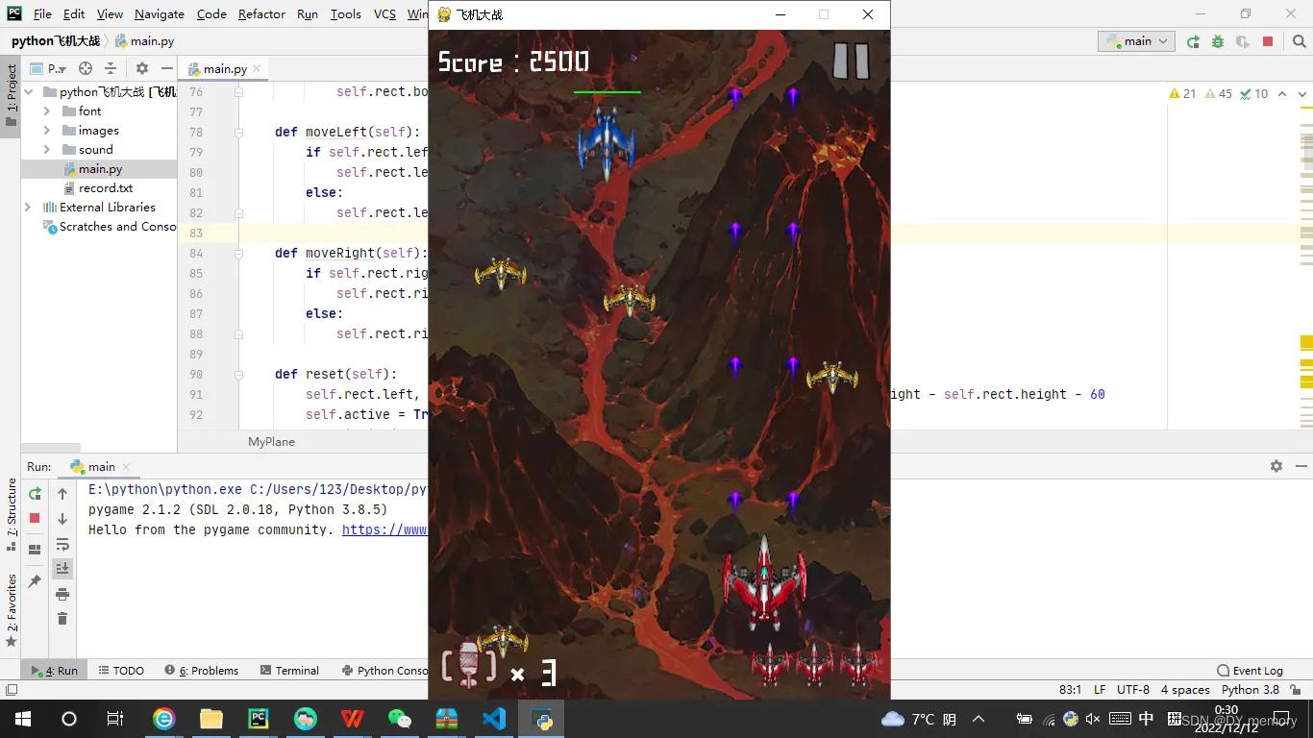Pin the Run tool window
Screen dimensions: 1313x738
click(x=35, y=579)
